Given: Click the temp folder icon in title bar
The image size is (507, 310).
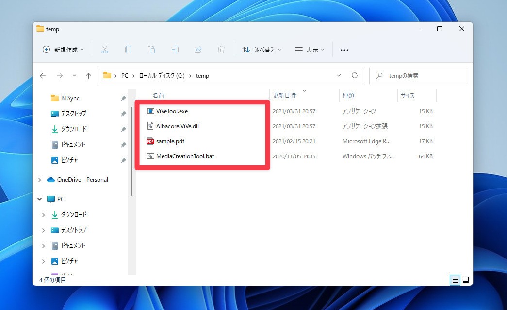Looking at the screenshot, I should (x=40, y=29).
